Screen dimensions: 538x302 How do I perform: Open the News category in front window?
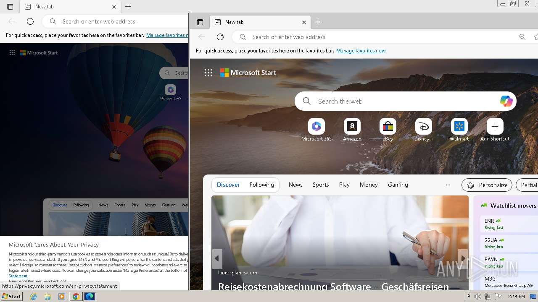(x=295, y=185)
